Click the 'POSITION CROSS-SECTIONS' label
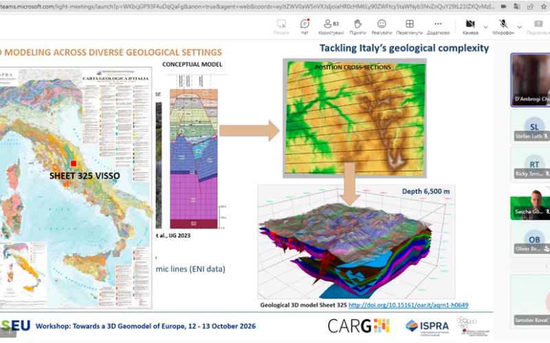Viewport: 550px width, 343px height. (x=353, y=67)
